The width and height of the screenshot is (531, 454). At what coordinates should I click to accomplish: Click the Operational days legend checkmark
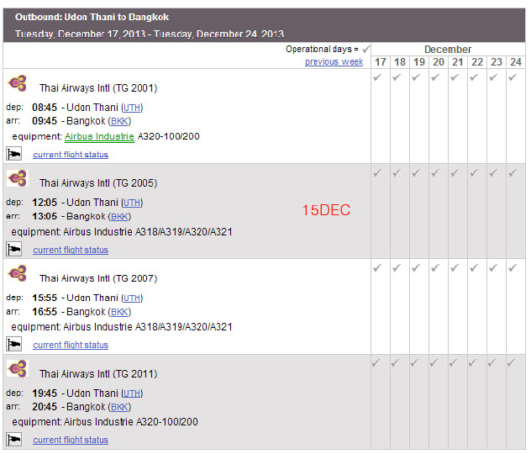point(366,50)
